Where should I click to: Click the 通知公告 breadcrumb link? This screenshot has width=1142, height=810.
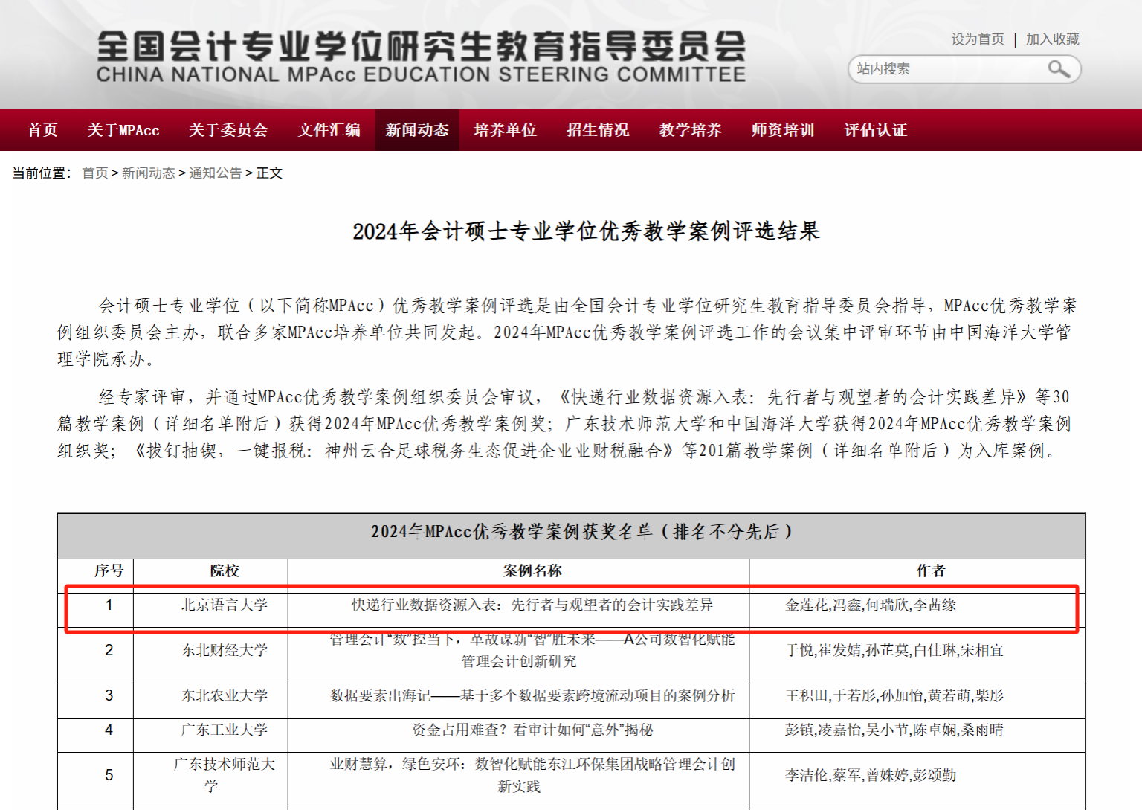point(215,173)
